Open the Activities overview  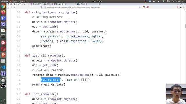(x=4, y=1)
